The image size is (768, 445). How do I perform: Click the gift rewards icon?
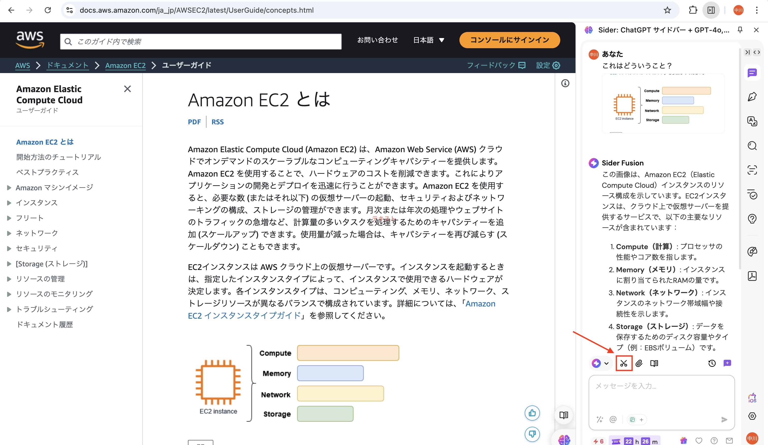tap(684, 440)
